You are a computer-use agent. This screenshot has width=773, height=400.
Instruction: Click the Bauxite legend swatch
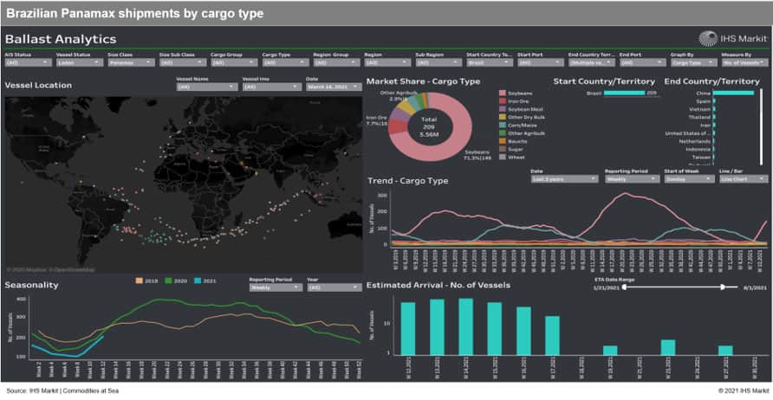click(x=503, y=141)
